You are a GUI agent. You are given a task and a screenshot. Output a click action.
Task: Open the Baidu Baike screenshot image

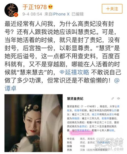[x=93, y=123]
